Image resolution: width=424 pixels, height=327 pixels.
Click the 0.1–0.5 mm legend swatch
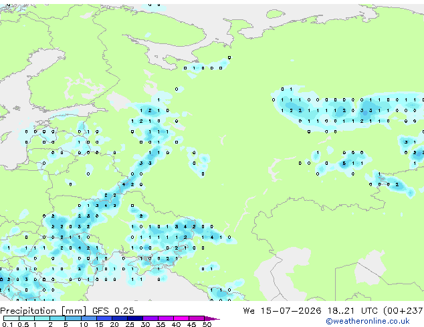point(11,318)
